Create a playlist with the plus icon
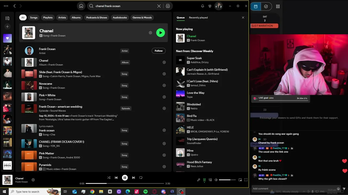This screenshot has height=195, width=348. pyautogui.click(x=7, y=27)
